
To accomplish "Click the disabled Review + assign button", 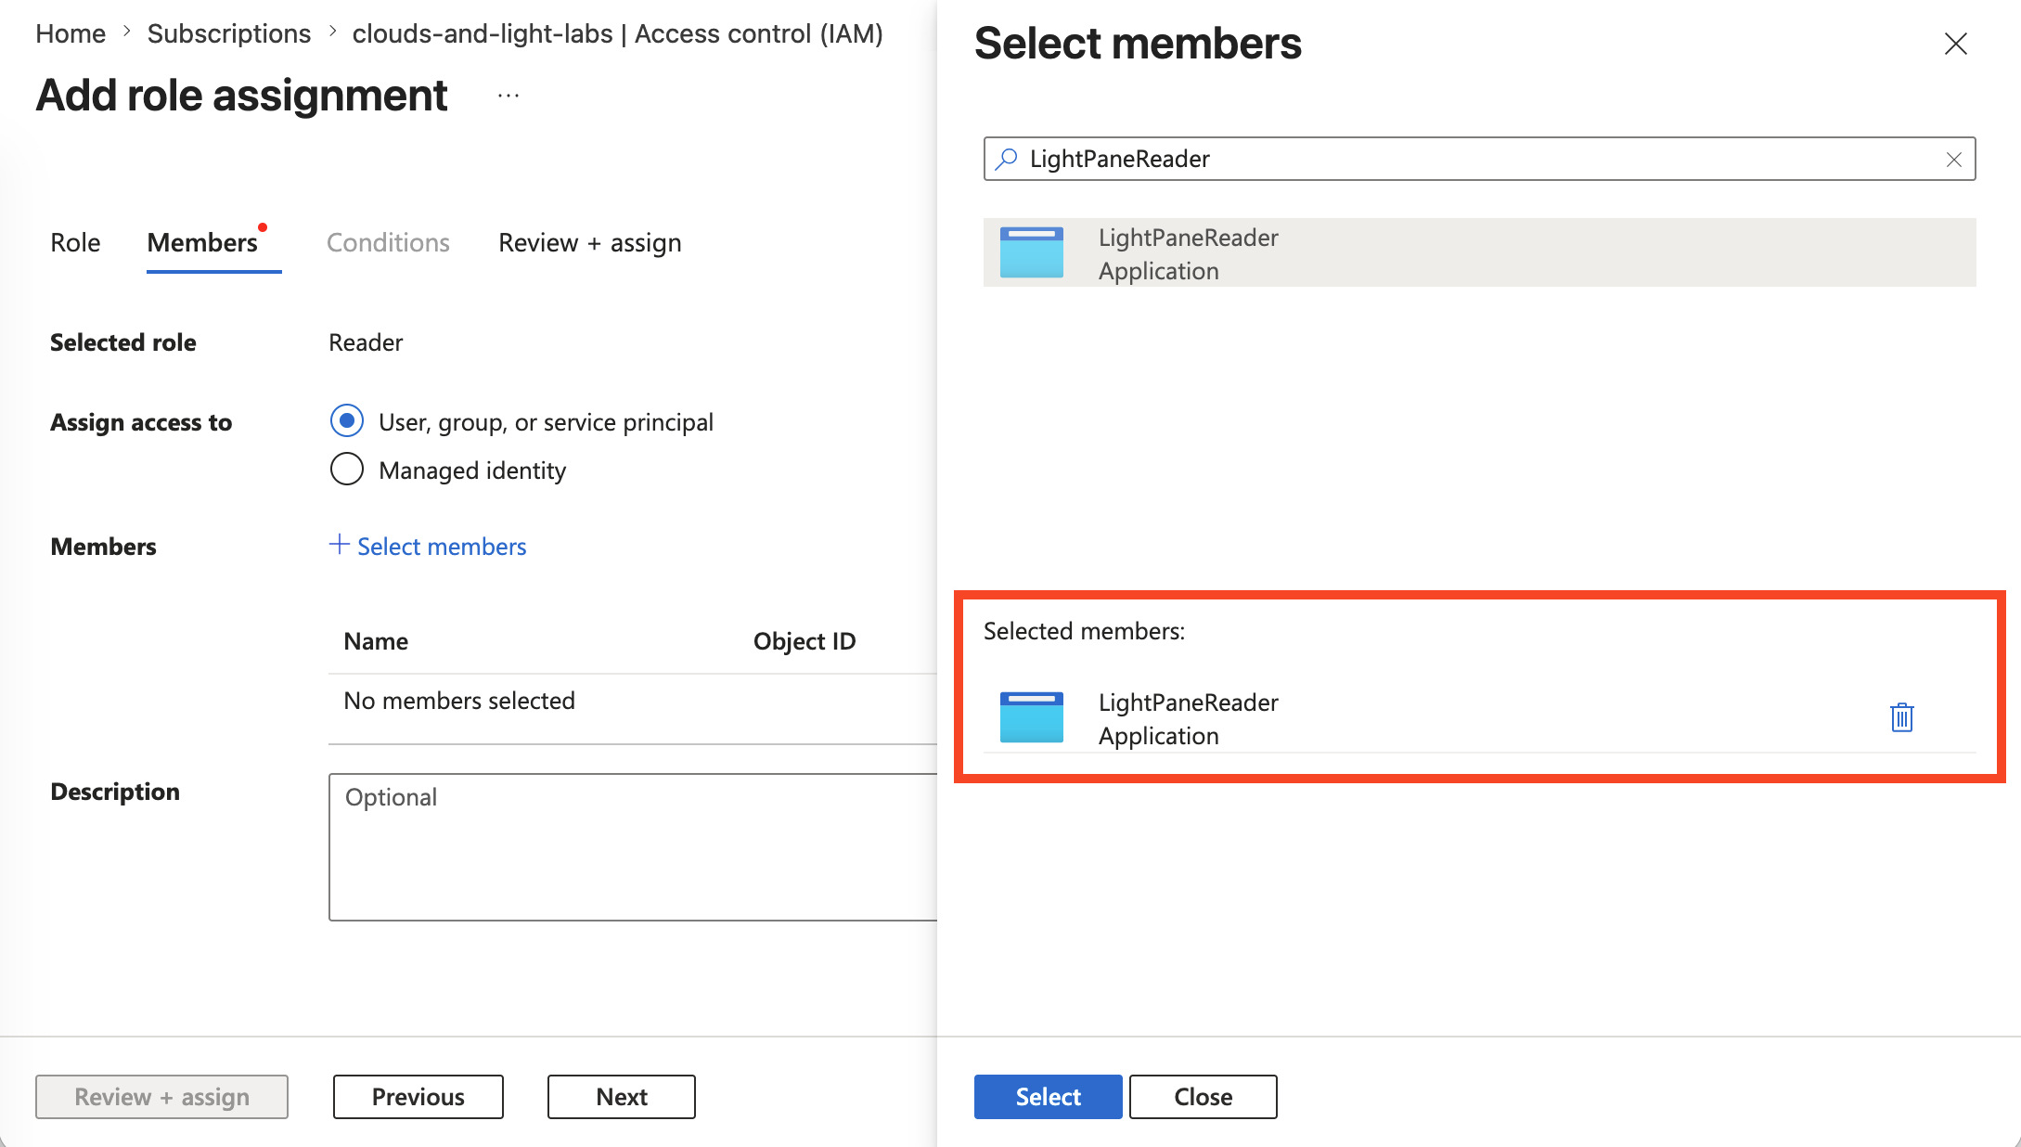I will [161, 1097].
